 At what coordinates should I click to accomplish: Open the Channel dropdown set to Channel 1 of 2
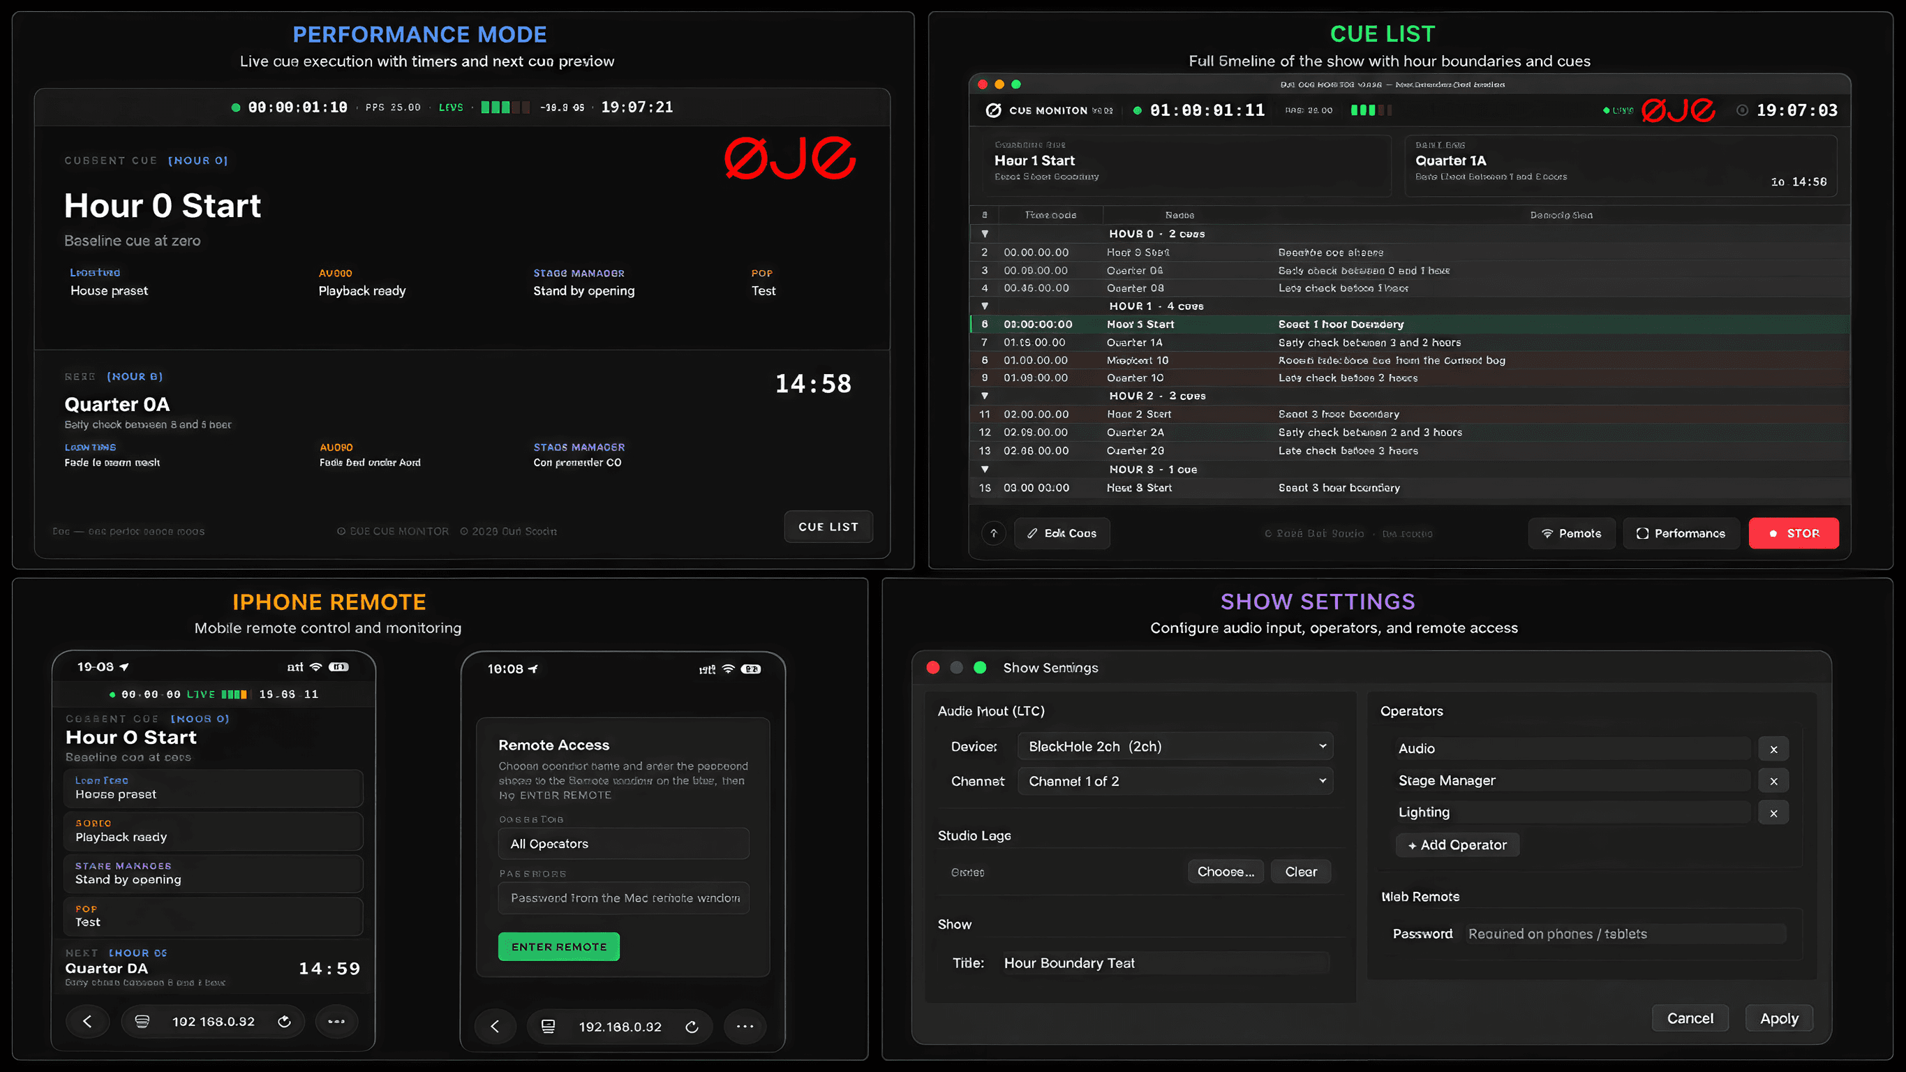(x=1175, y=781)
